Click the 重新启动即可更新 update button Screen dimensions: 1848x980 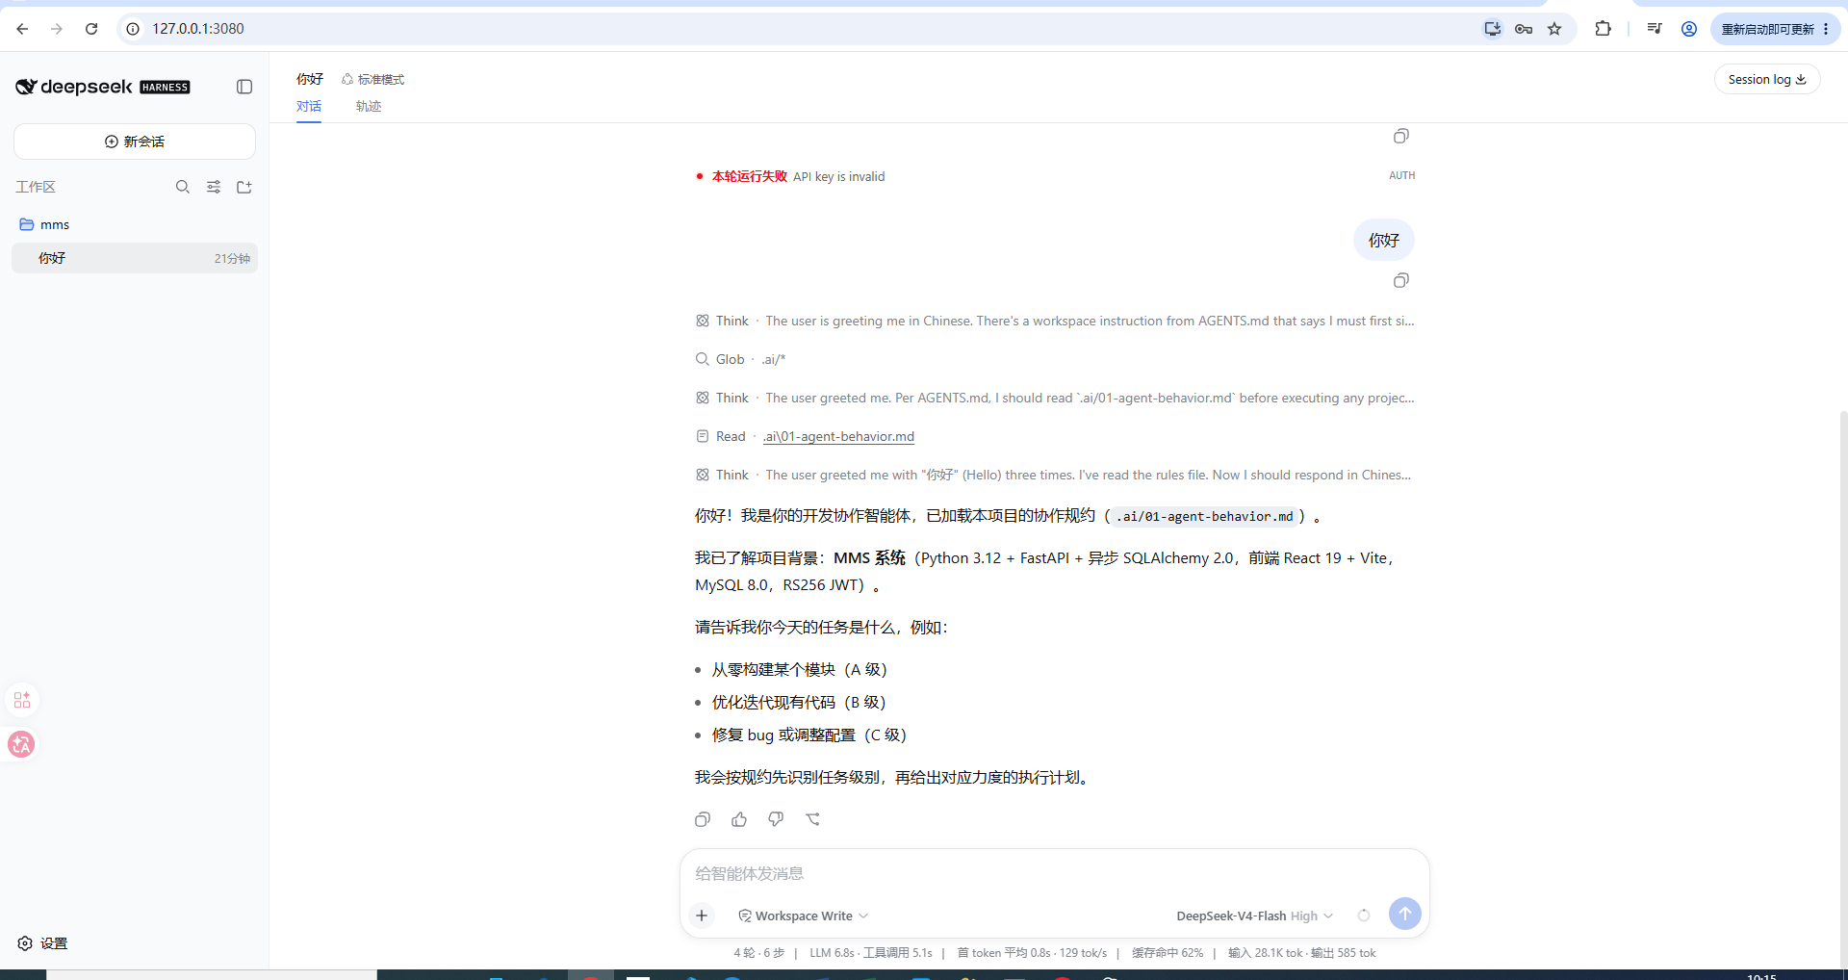point(1775,29)
